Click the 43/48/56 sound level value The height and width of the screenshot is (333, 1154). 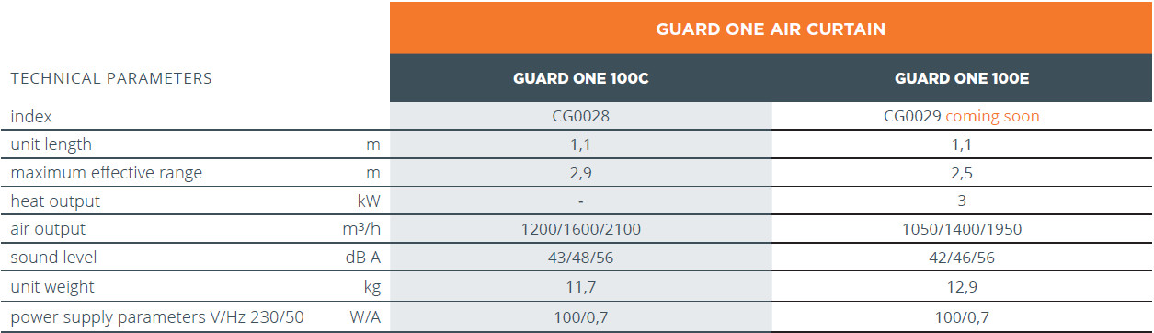pos(581,257)
